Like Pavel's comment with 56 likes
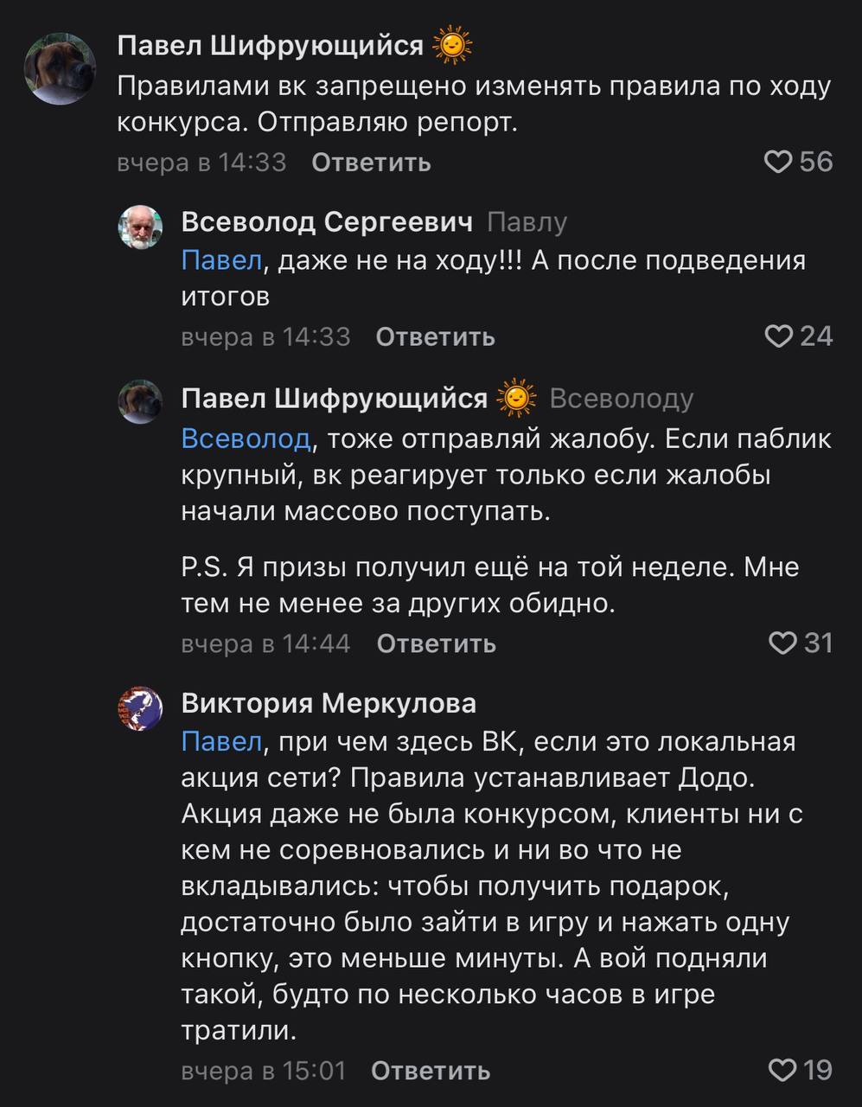862x1107 pixels. pyautogui.click(x=781, y=162)
